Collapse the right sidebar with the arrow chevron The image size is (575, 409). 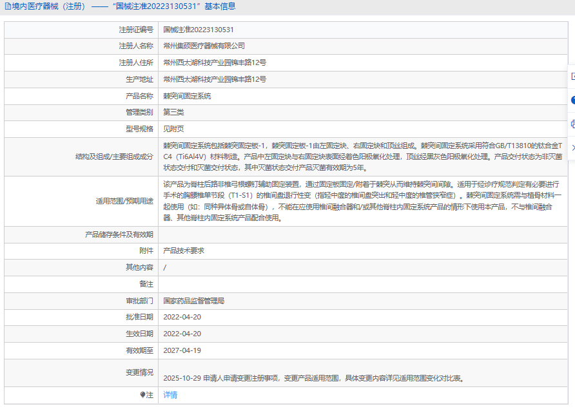tap(573, 147)
